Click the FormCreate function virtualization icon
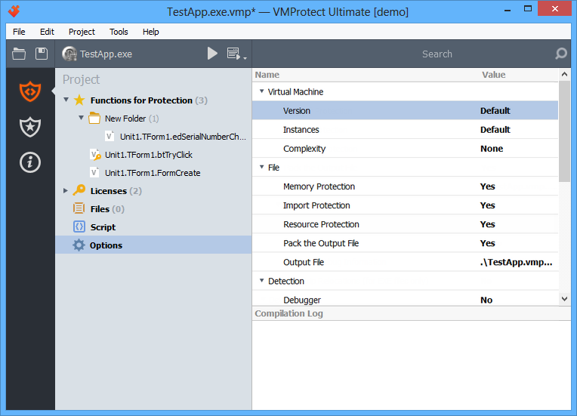This screenshot has height=416, width=577. click(94, 172)
